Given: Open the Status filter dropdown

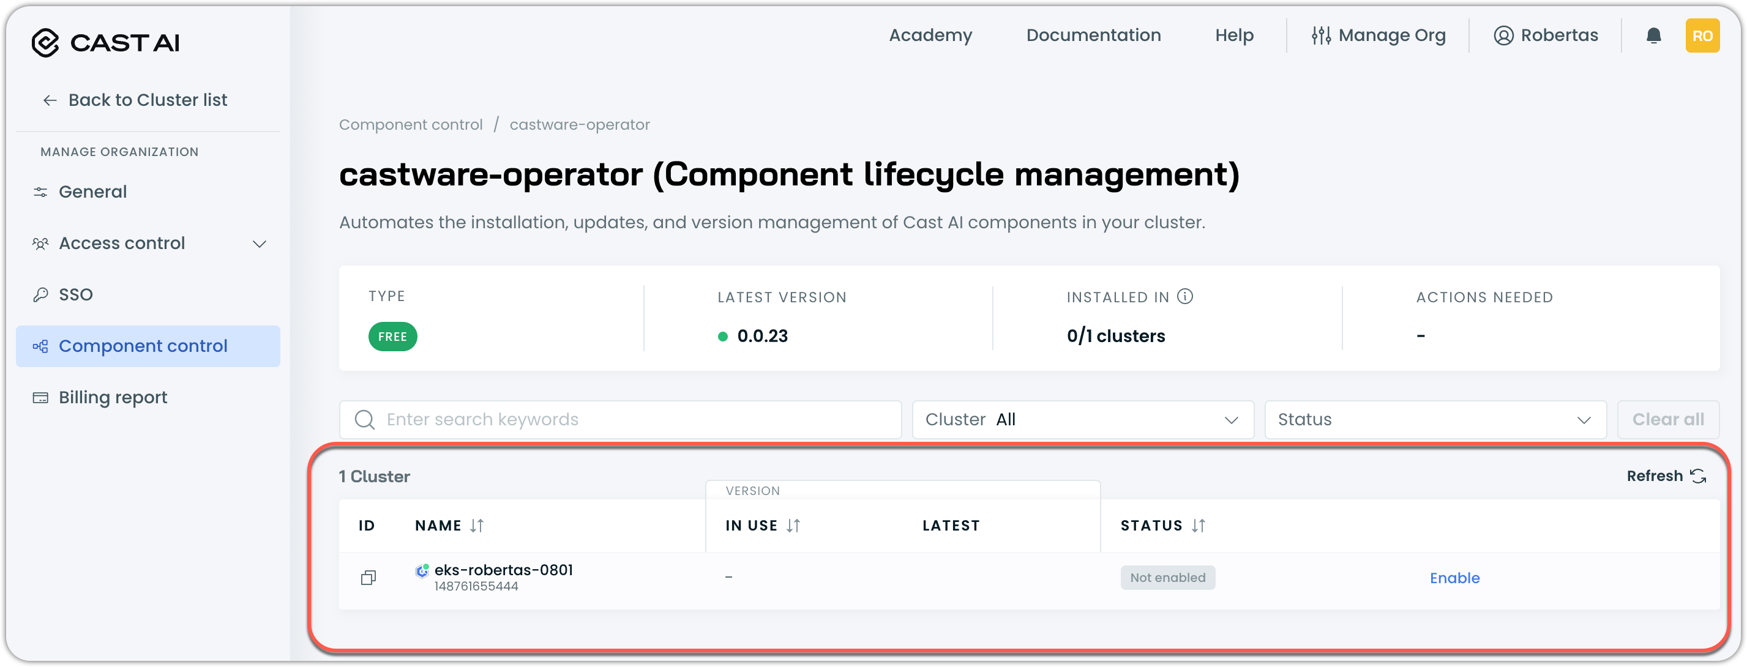Looking at the screenshot, I should tap(1434, 420).
